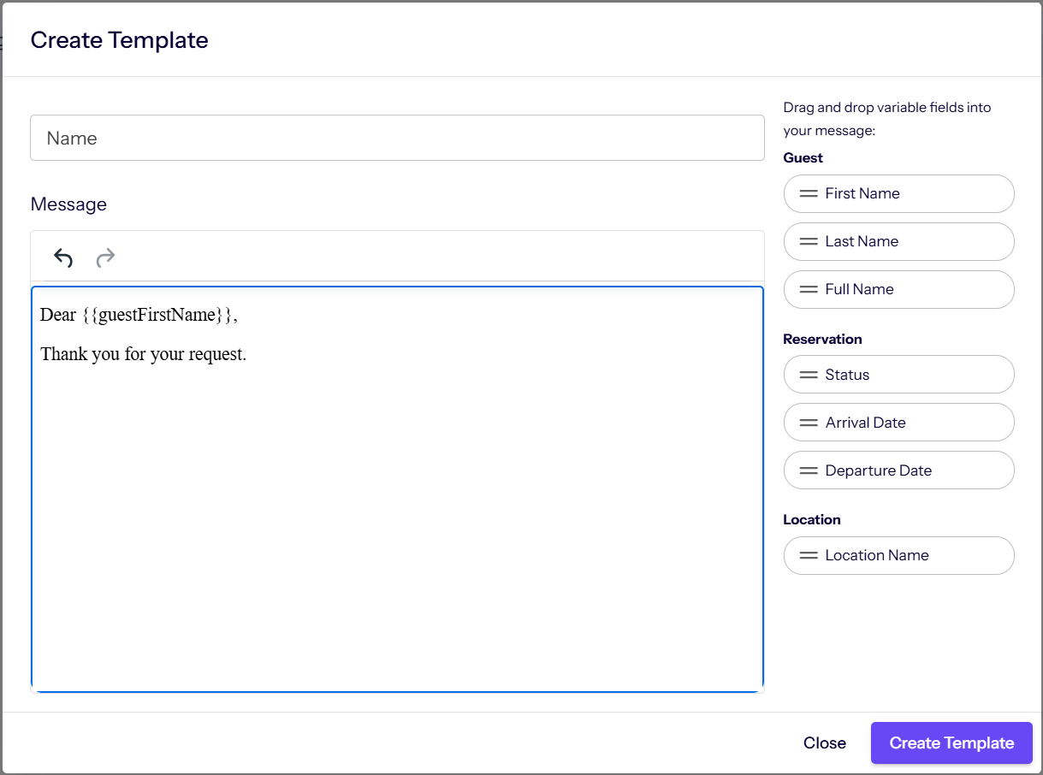Click drag handle icon beside Last Name
The height and width of the screenshot is (775, 1043).
(809, 241)
